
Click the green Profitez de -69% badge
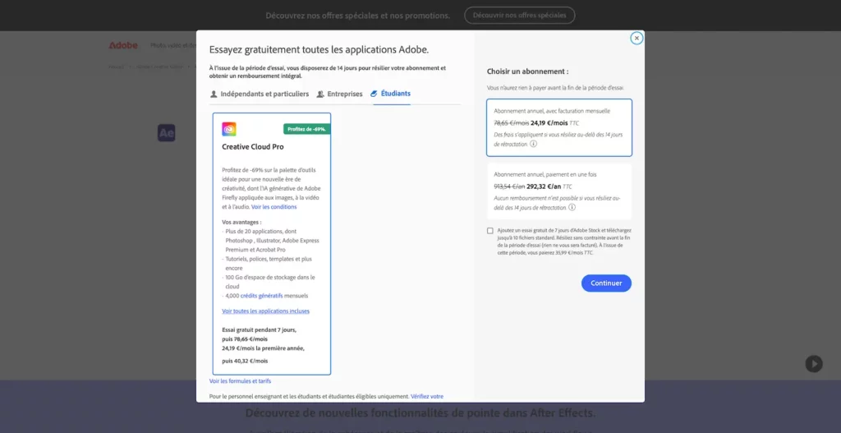click(x=307, y=129)
